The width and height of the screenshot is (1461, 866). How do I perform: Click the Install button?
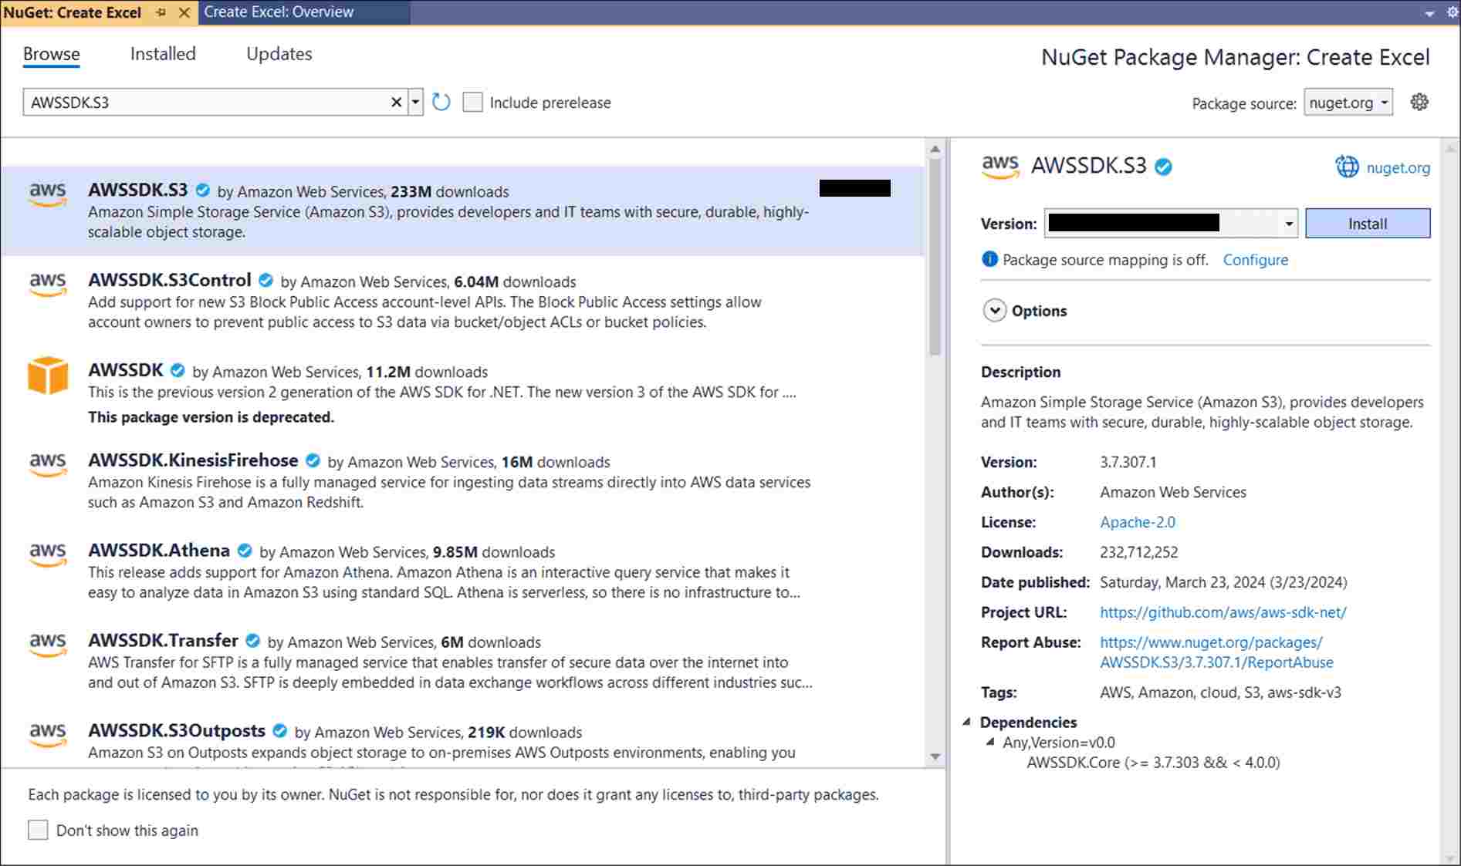tap(1367, 224)
